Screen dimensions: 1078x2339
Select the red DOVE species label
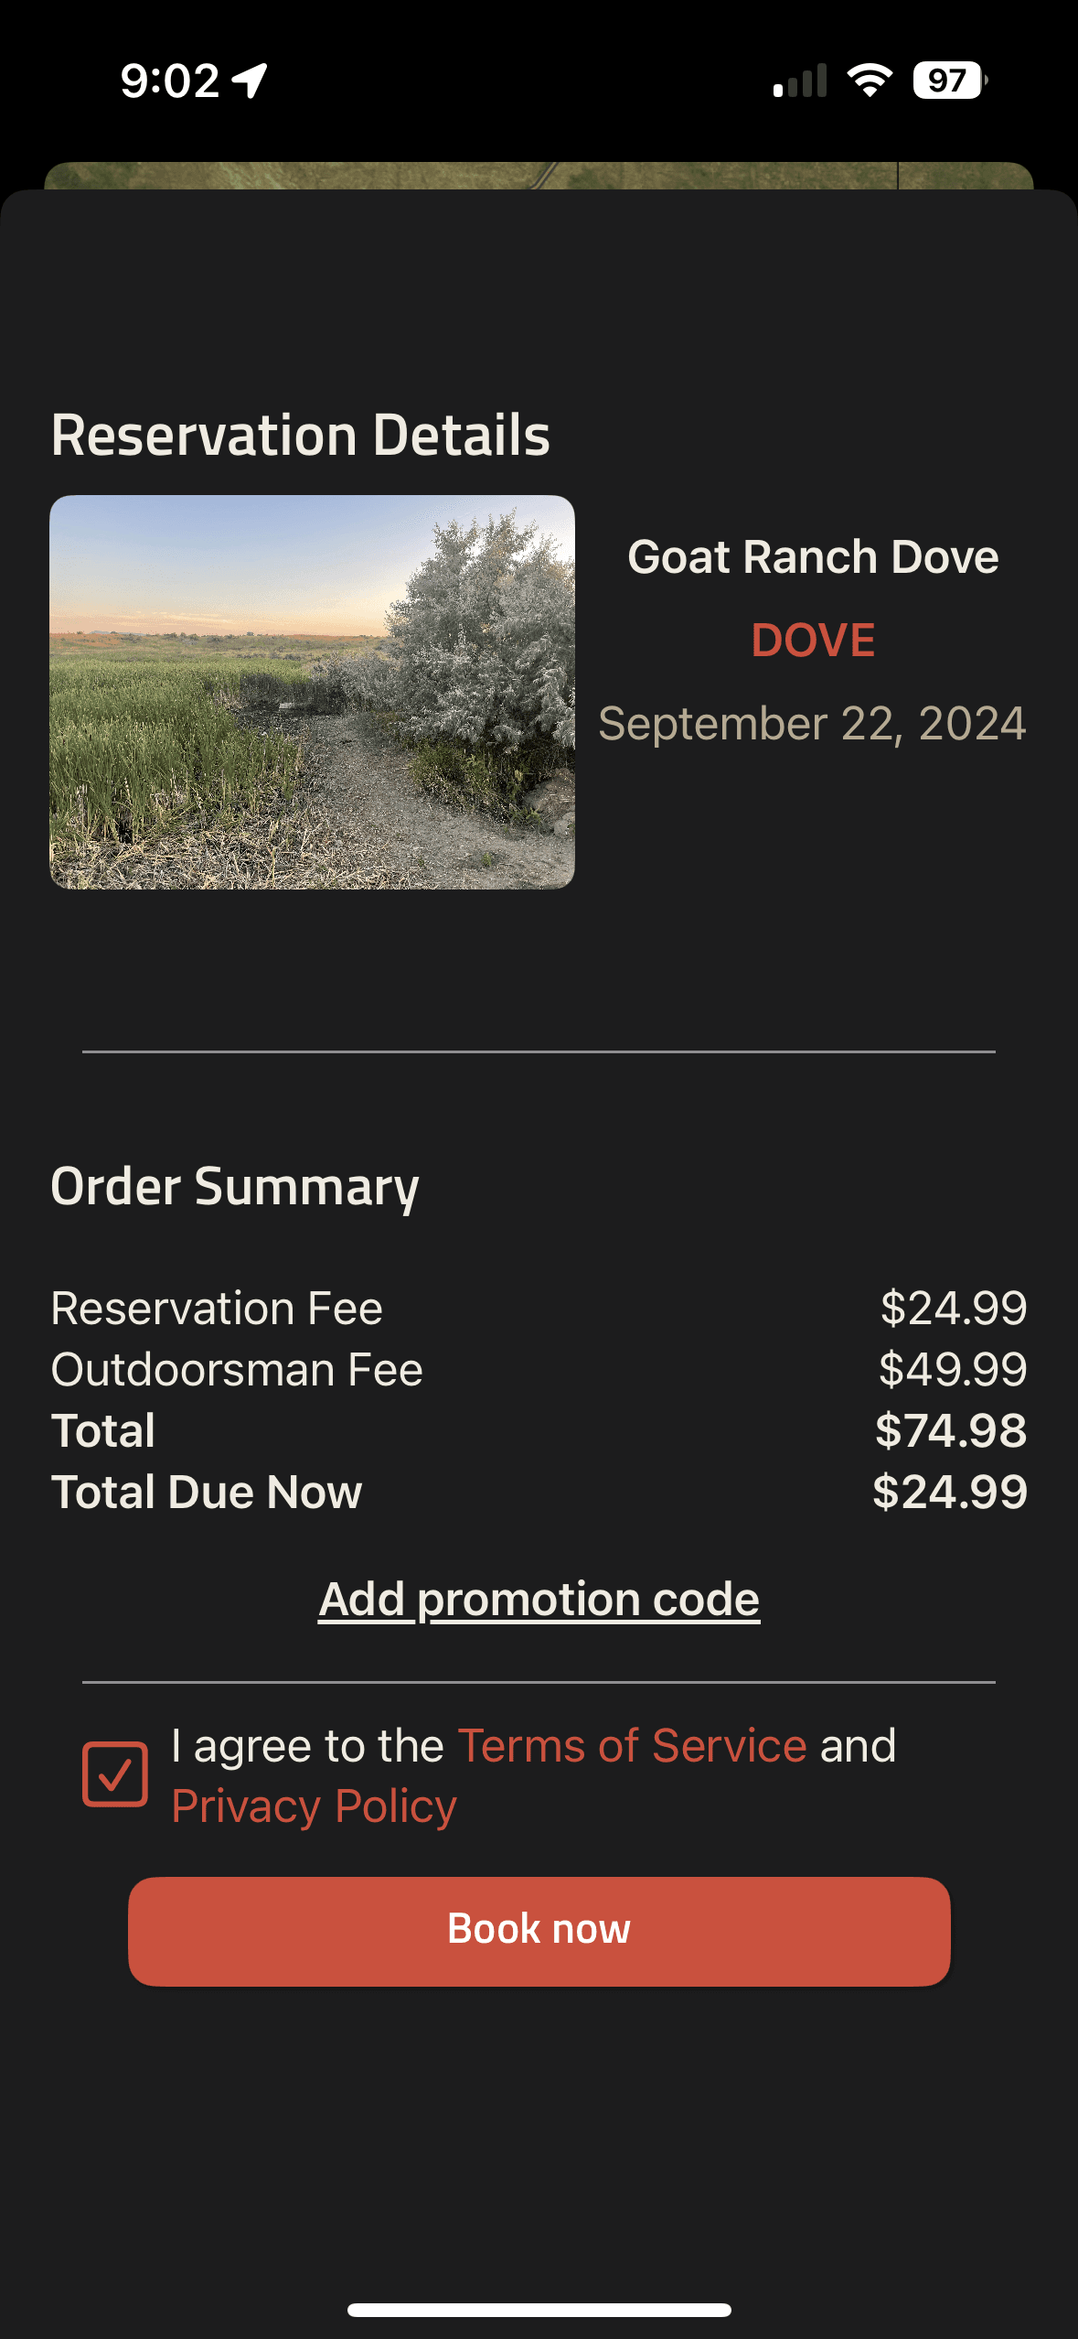tap(813, 640)
